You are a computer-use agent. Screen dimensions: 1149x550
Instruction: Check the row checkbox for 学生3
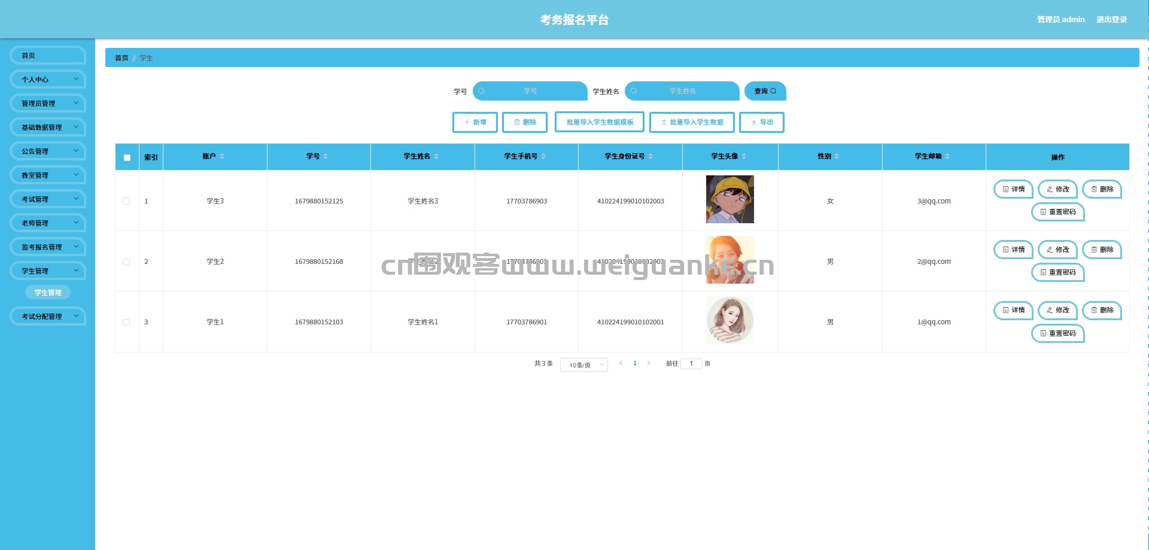click(126, 201)
